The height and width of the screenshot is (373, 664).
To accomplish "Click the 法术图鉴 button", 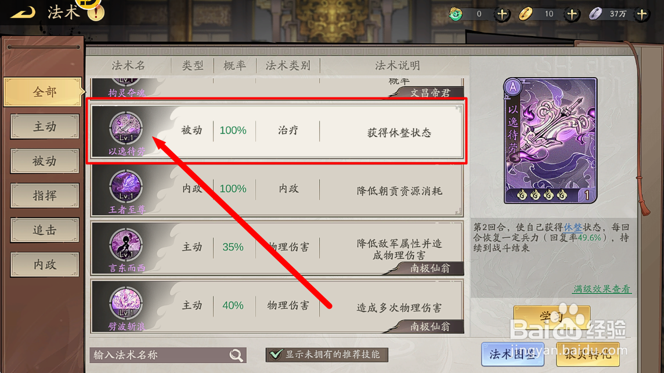I will [513, 354].
